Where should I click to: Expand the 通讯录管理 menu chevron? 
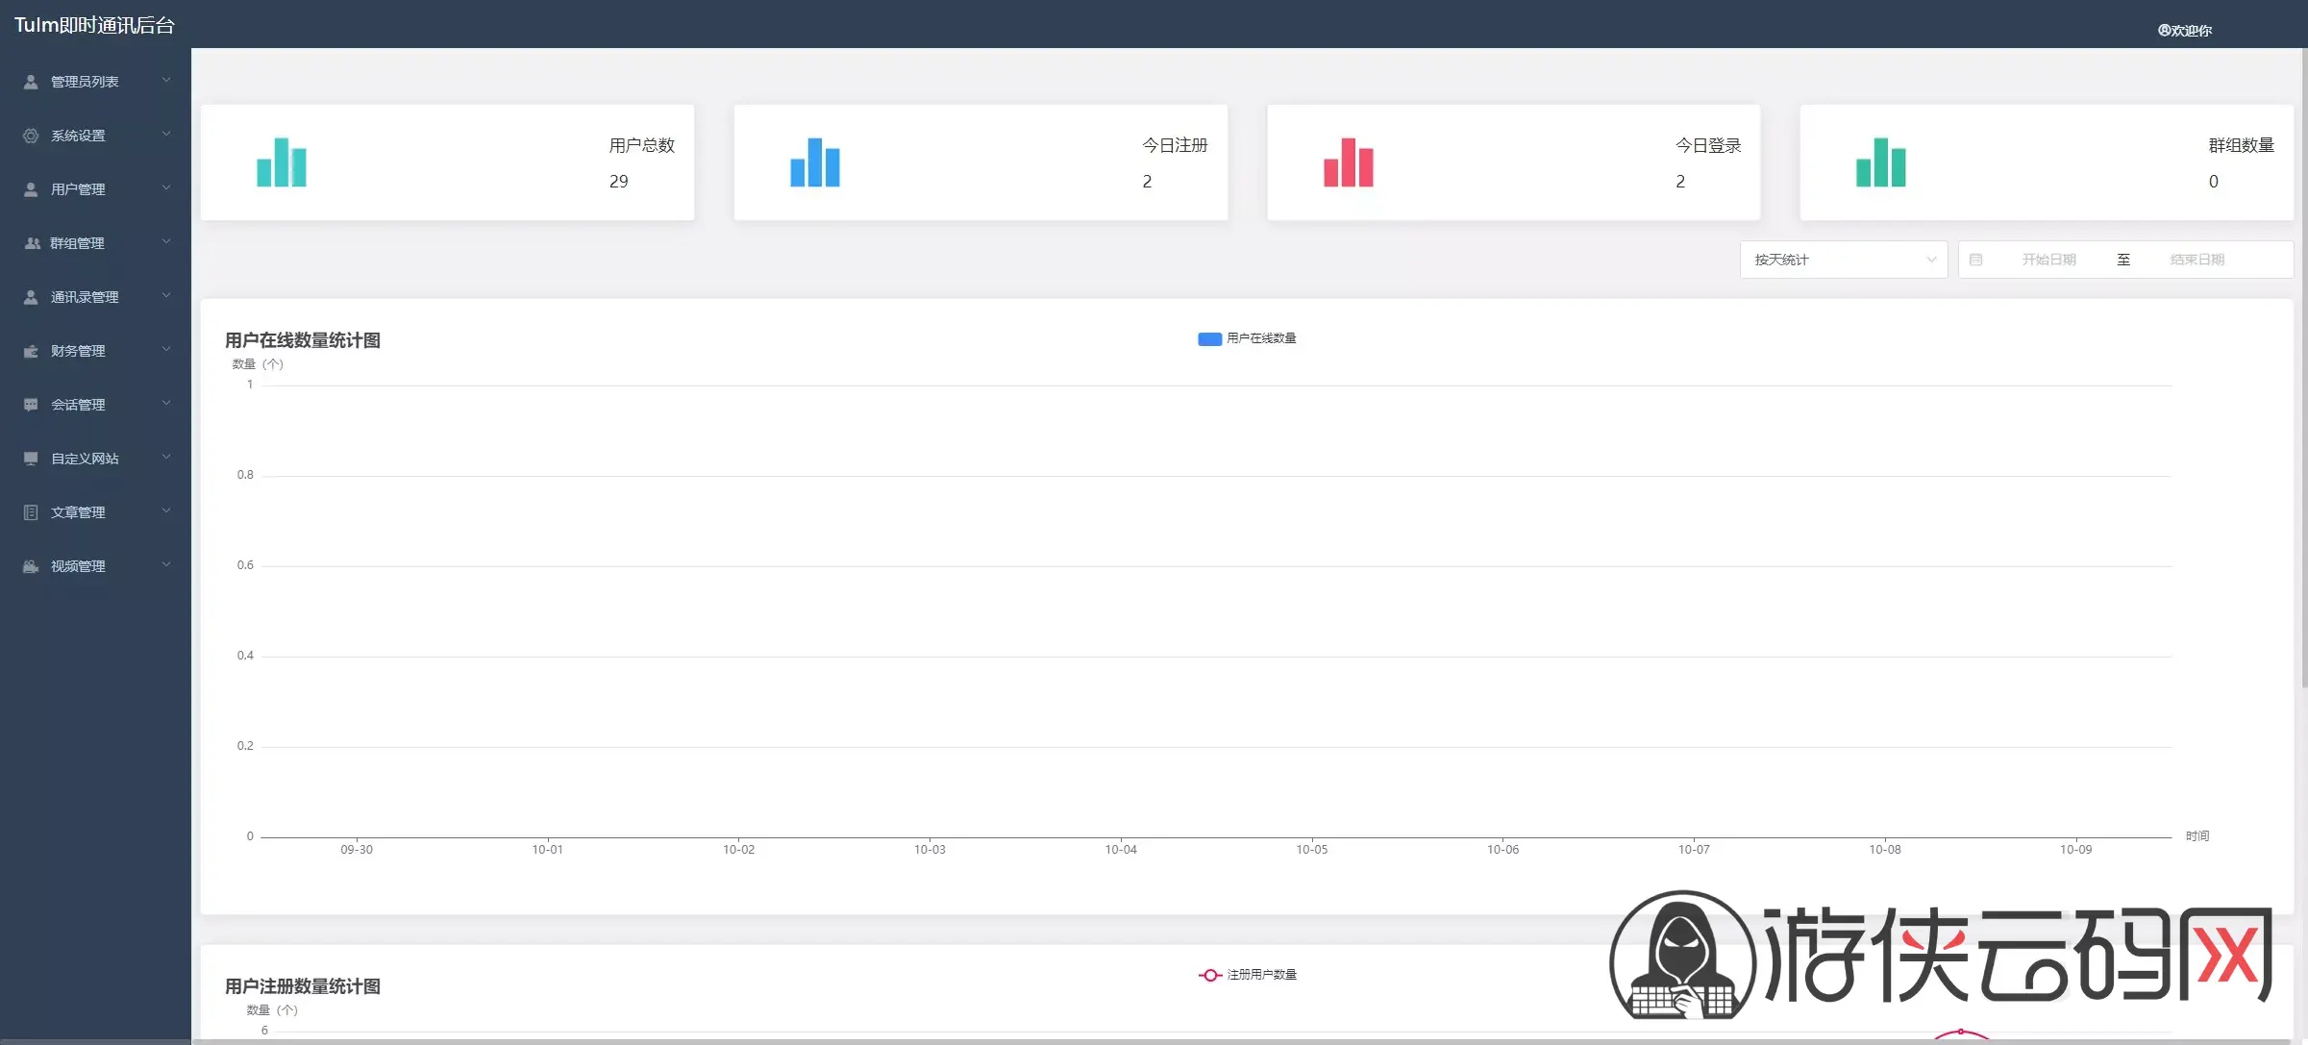166,296
